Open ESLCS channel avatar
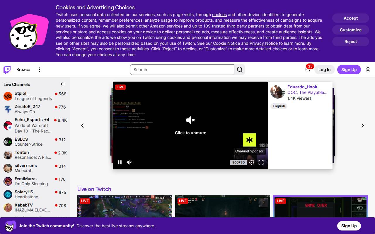Image resolution: width=375 pixels, height=234 pixels. click(x=8, y=142)
